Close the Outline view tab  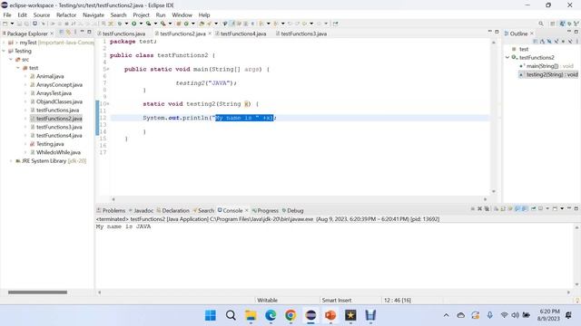click(532, 34)
